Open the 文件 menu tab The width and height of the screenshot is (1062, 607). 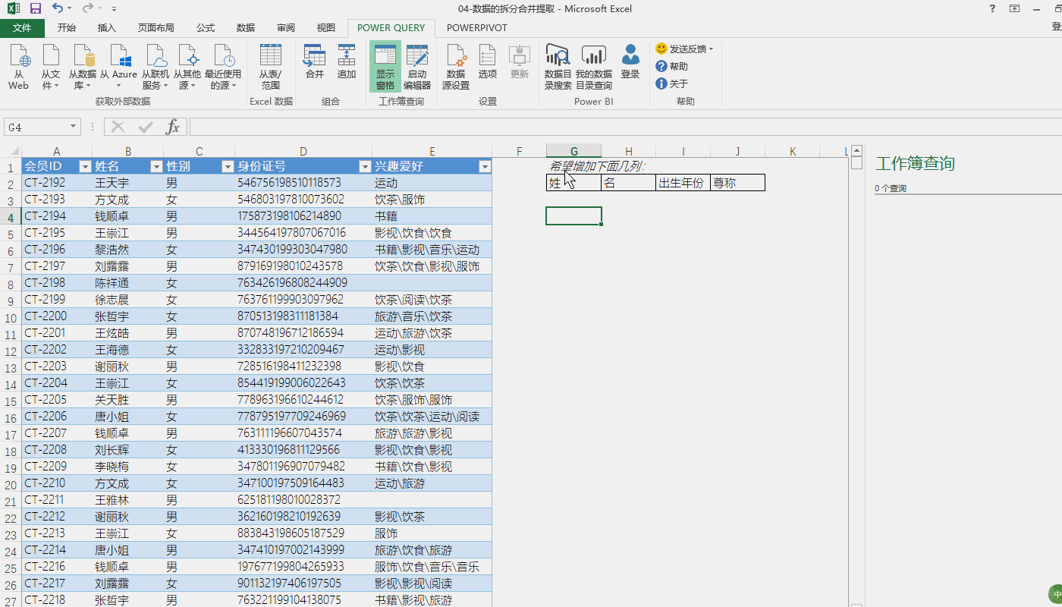click(22, 27)
